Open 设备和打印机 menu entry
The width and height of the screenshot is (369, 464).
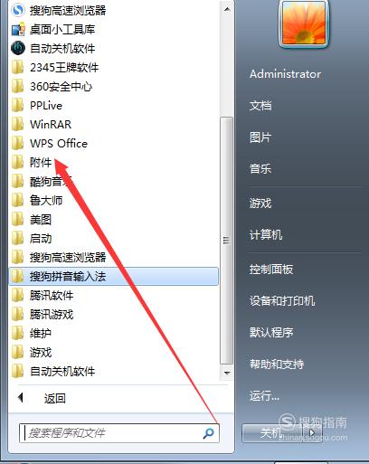(282, 301)
